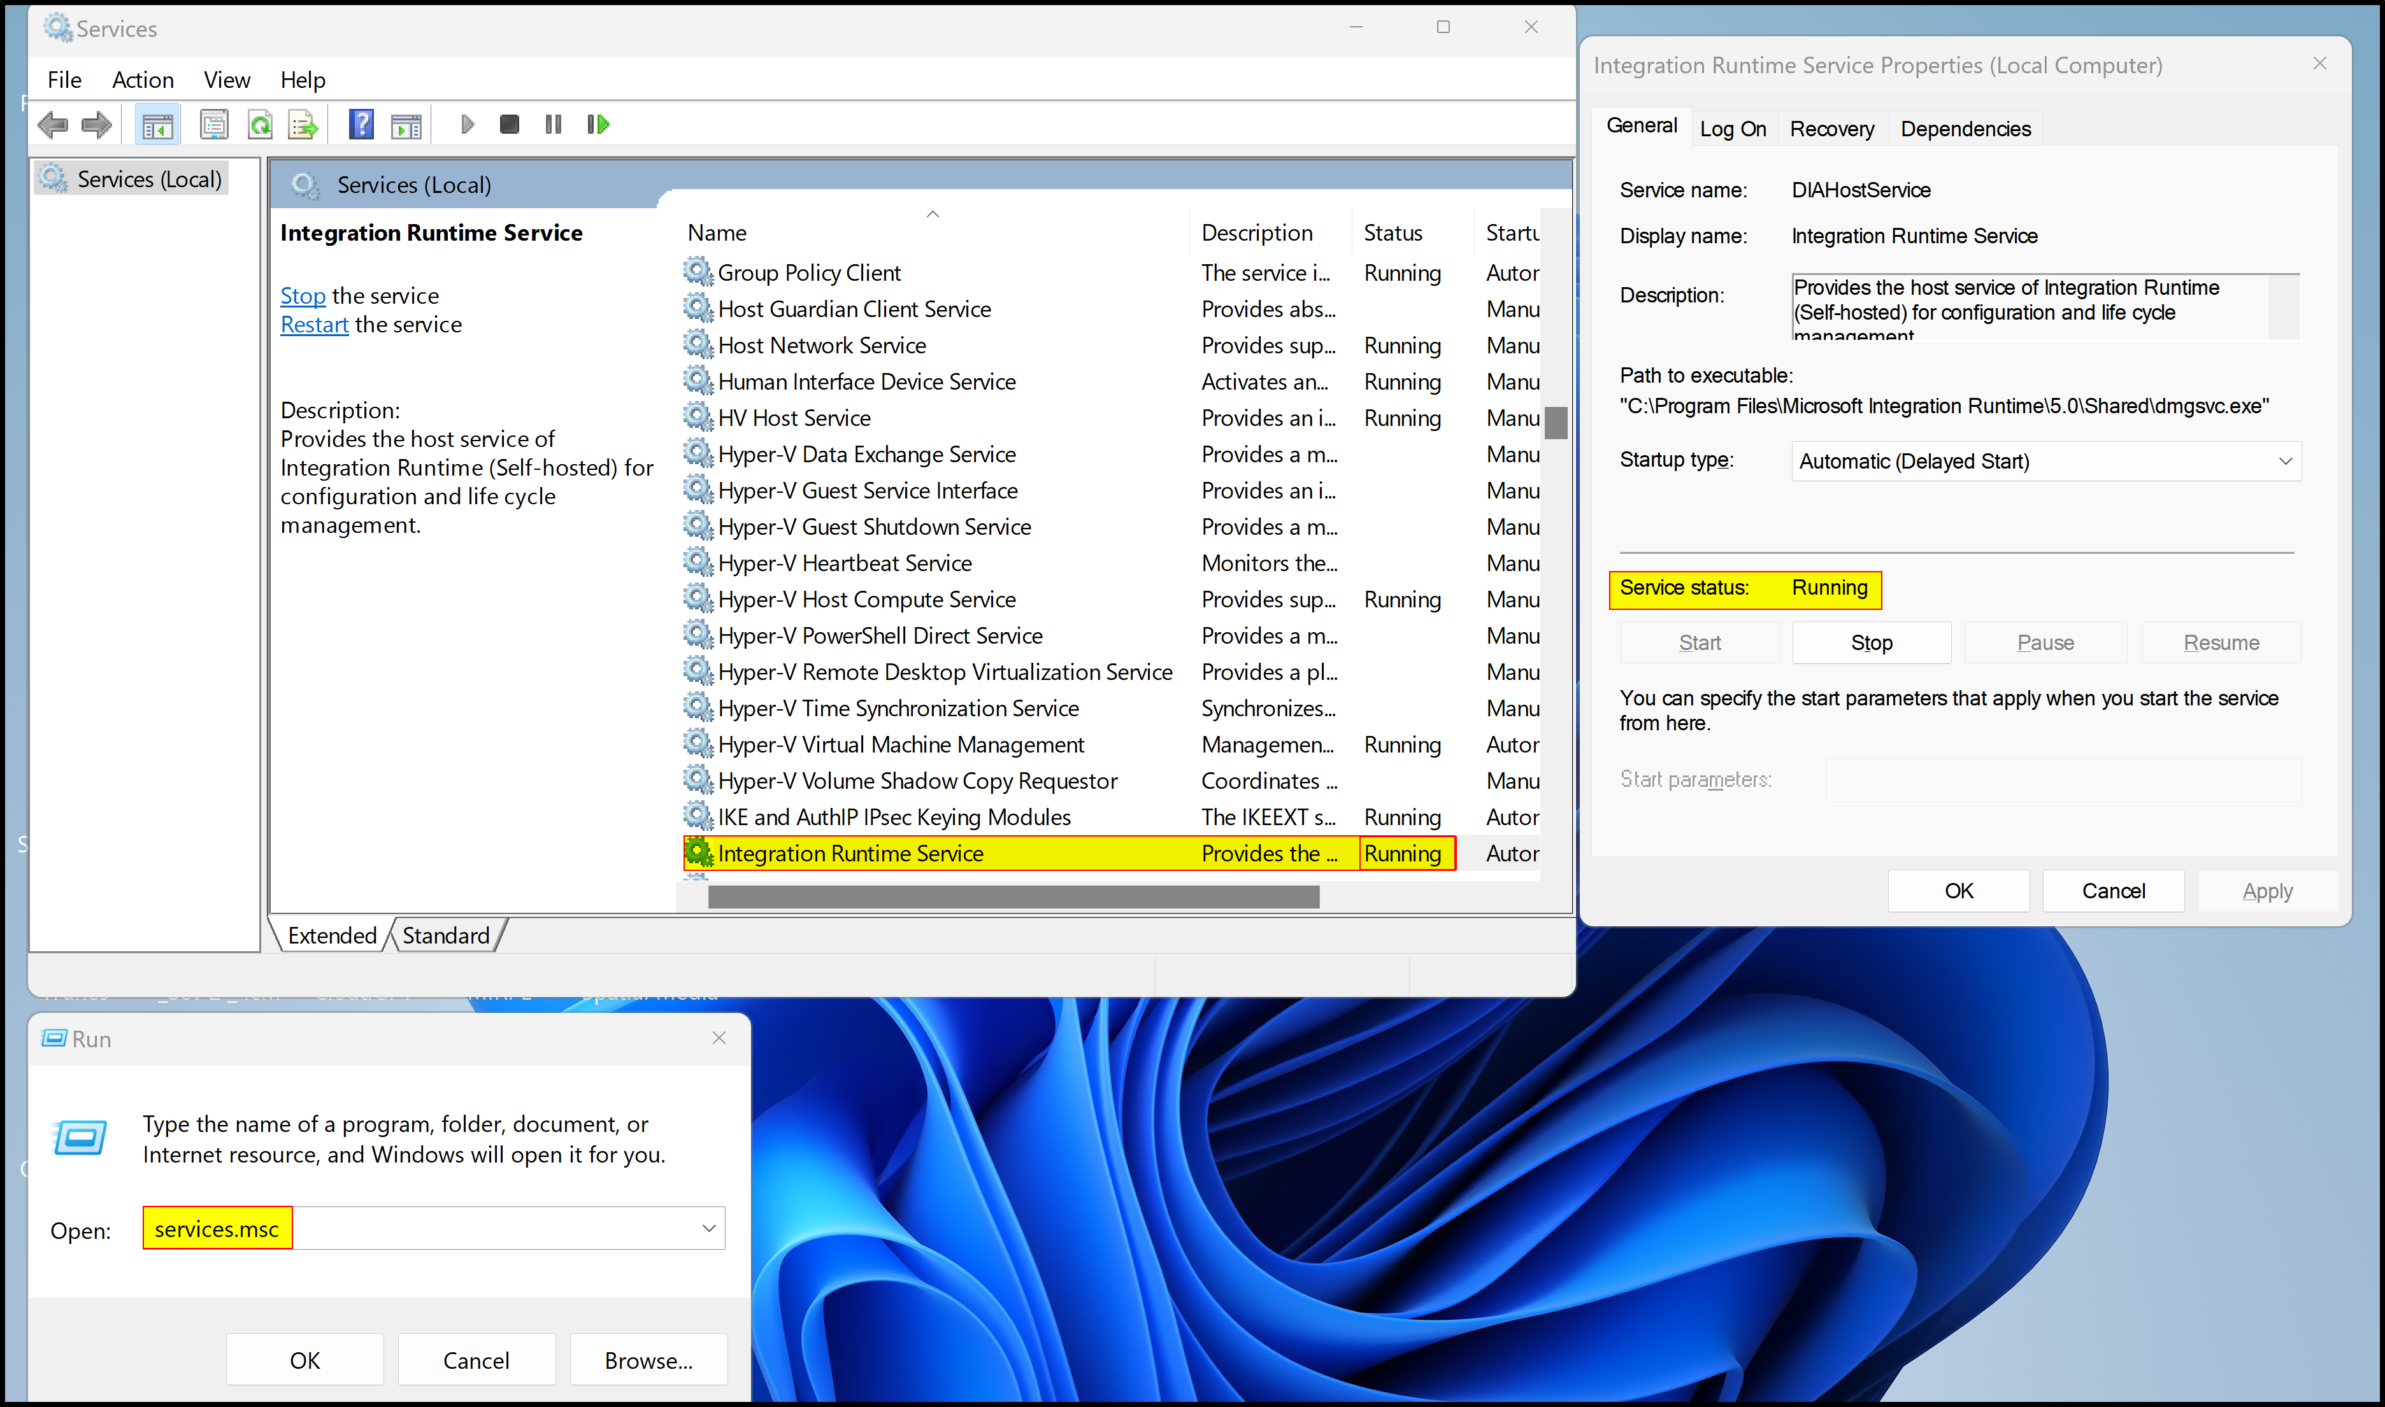Viewport: 2385px width, 1407px height.
Task: Click the Export List toolbar icon
Action: pyautogui.click(x=303, y=124)
